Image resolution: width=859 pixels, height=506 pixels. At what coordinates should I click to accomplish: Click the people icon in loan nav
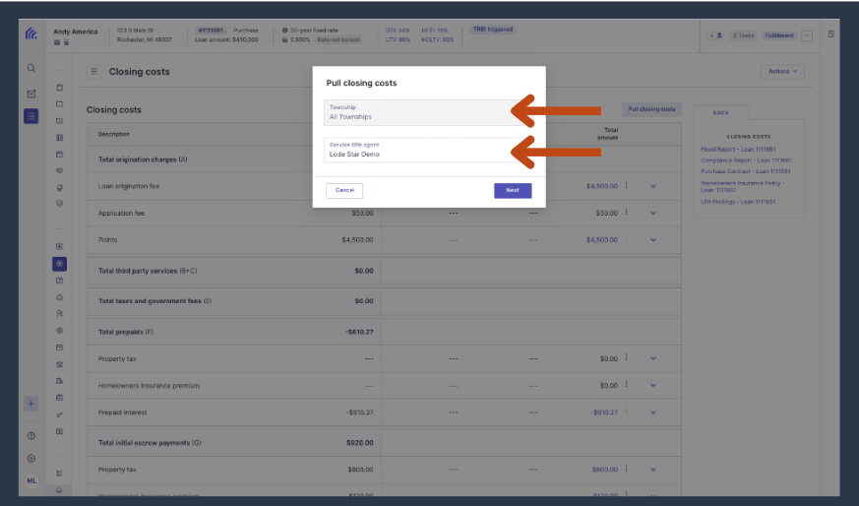point(60,314)
